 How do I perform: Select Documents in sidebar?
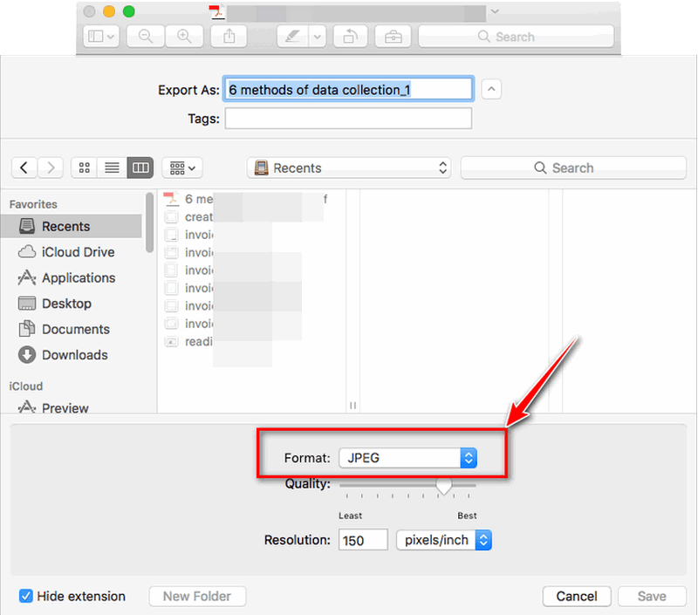pos(72,329)
